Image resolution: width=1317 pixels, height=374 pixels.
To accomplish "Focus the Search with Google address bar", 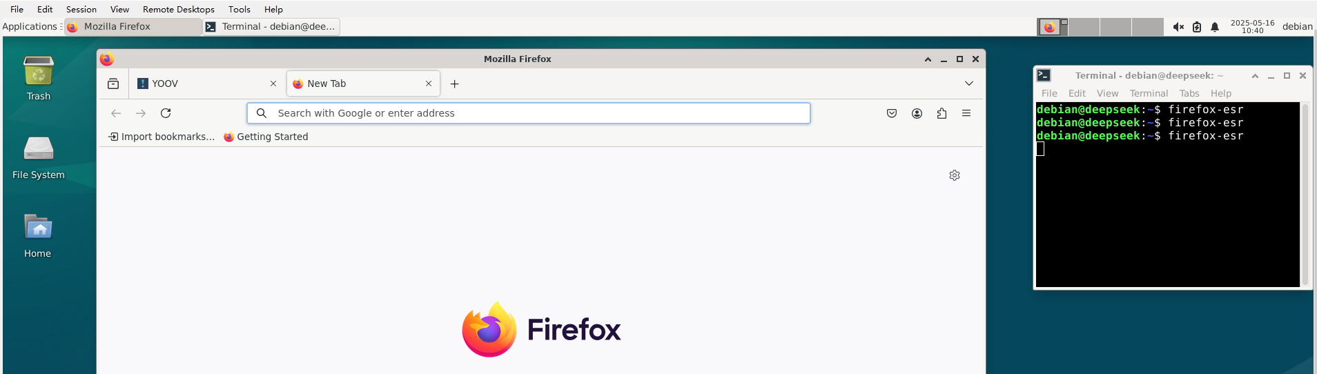I will [x=529, y=113].
